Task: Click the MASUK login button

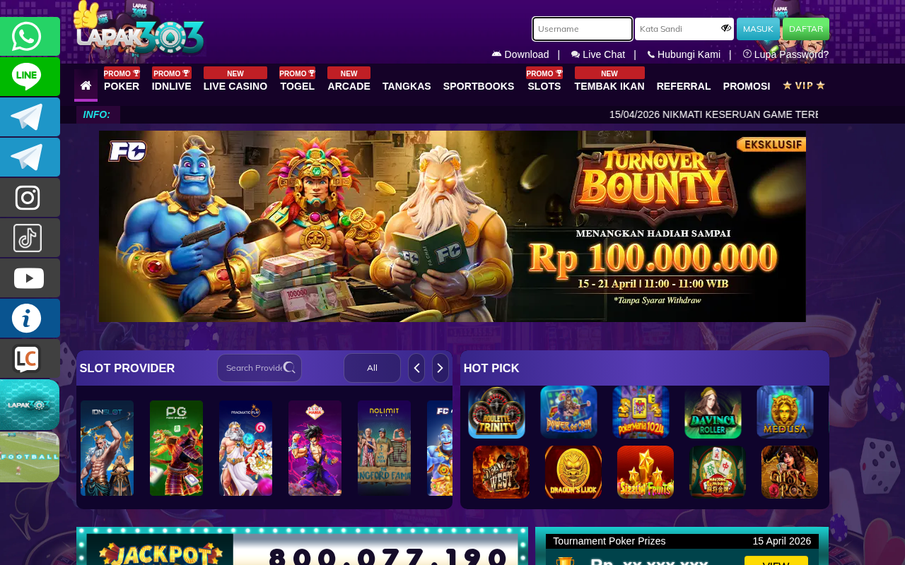Action: (x=758, y=29)
